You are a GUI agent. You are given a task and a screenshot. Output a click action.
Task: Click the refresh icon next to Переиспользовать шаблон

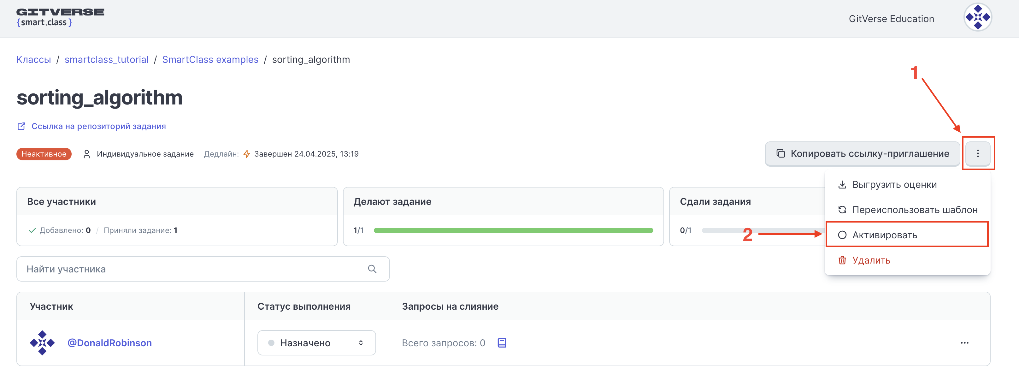[x=842, y=210]
